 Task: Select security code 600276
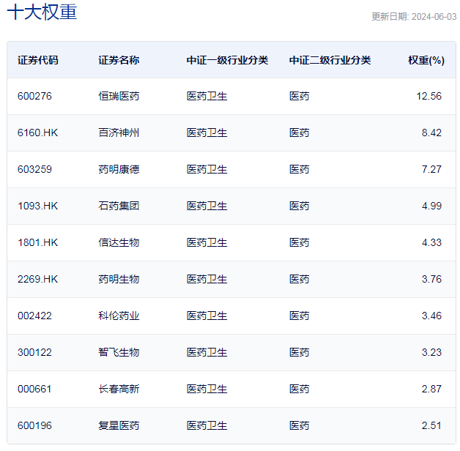click(x=34, y=96)
